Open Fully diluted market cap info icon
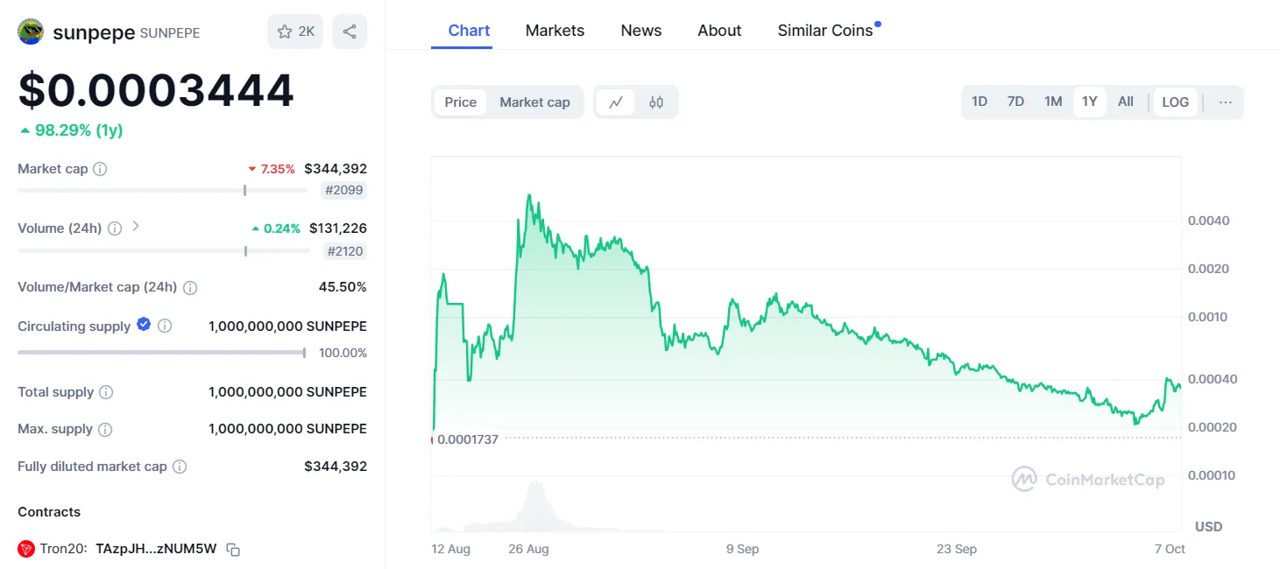Screen dimensions: 1280x569 click(180, 467)
